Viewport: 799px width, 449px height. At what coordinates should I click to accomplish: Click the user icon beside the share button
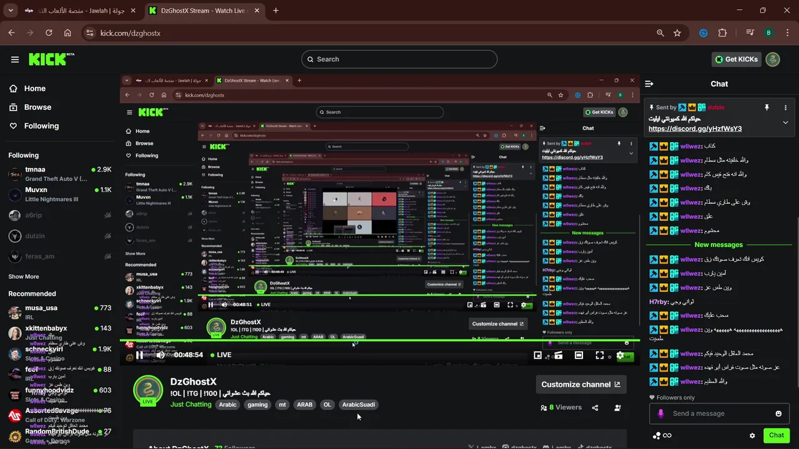tap(617, 408)
